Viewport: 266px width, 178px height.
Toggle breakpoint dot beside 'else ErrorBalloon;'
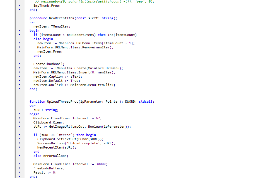click(19, 155)
